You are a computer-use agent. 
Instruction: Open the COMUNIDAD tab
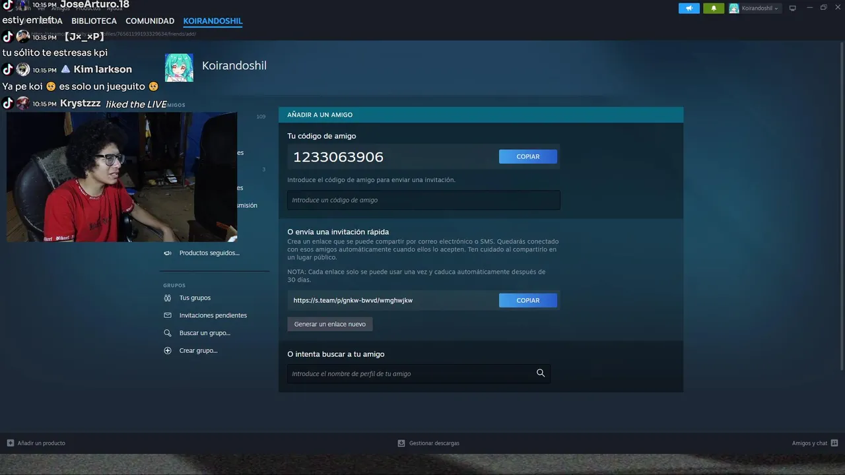(x=150, y=21)
